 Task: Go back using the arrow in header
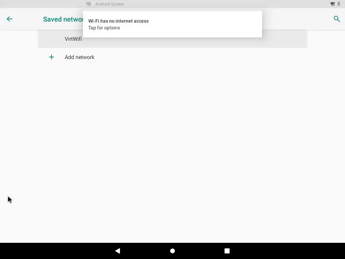tap(9, 19)
